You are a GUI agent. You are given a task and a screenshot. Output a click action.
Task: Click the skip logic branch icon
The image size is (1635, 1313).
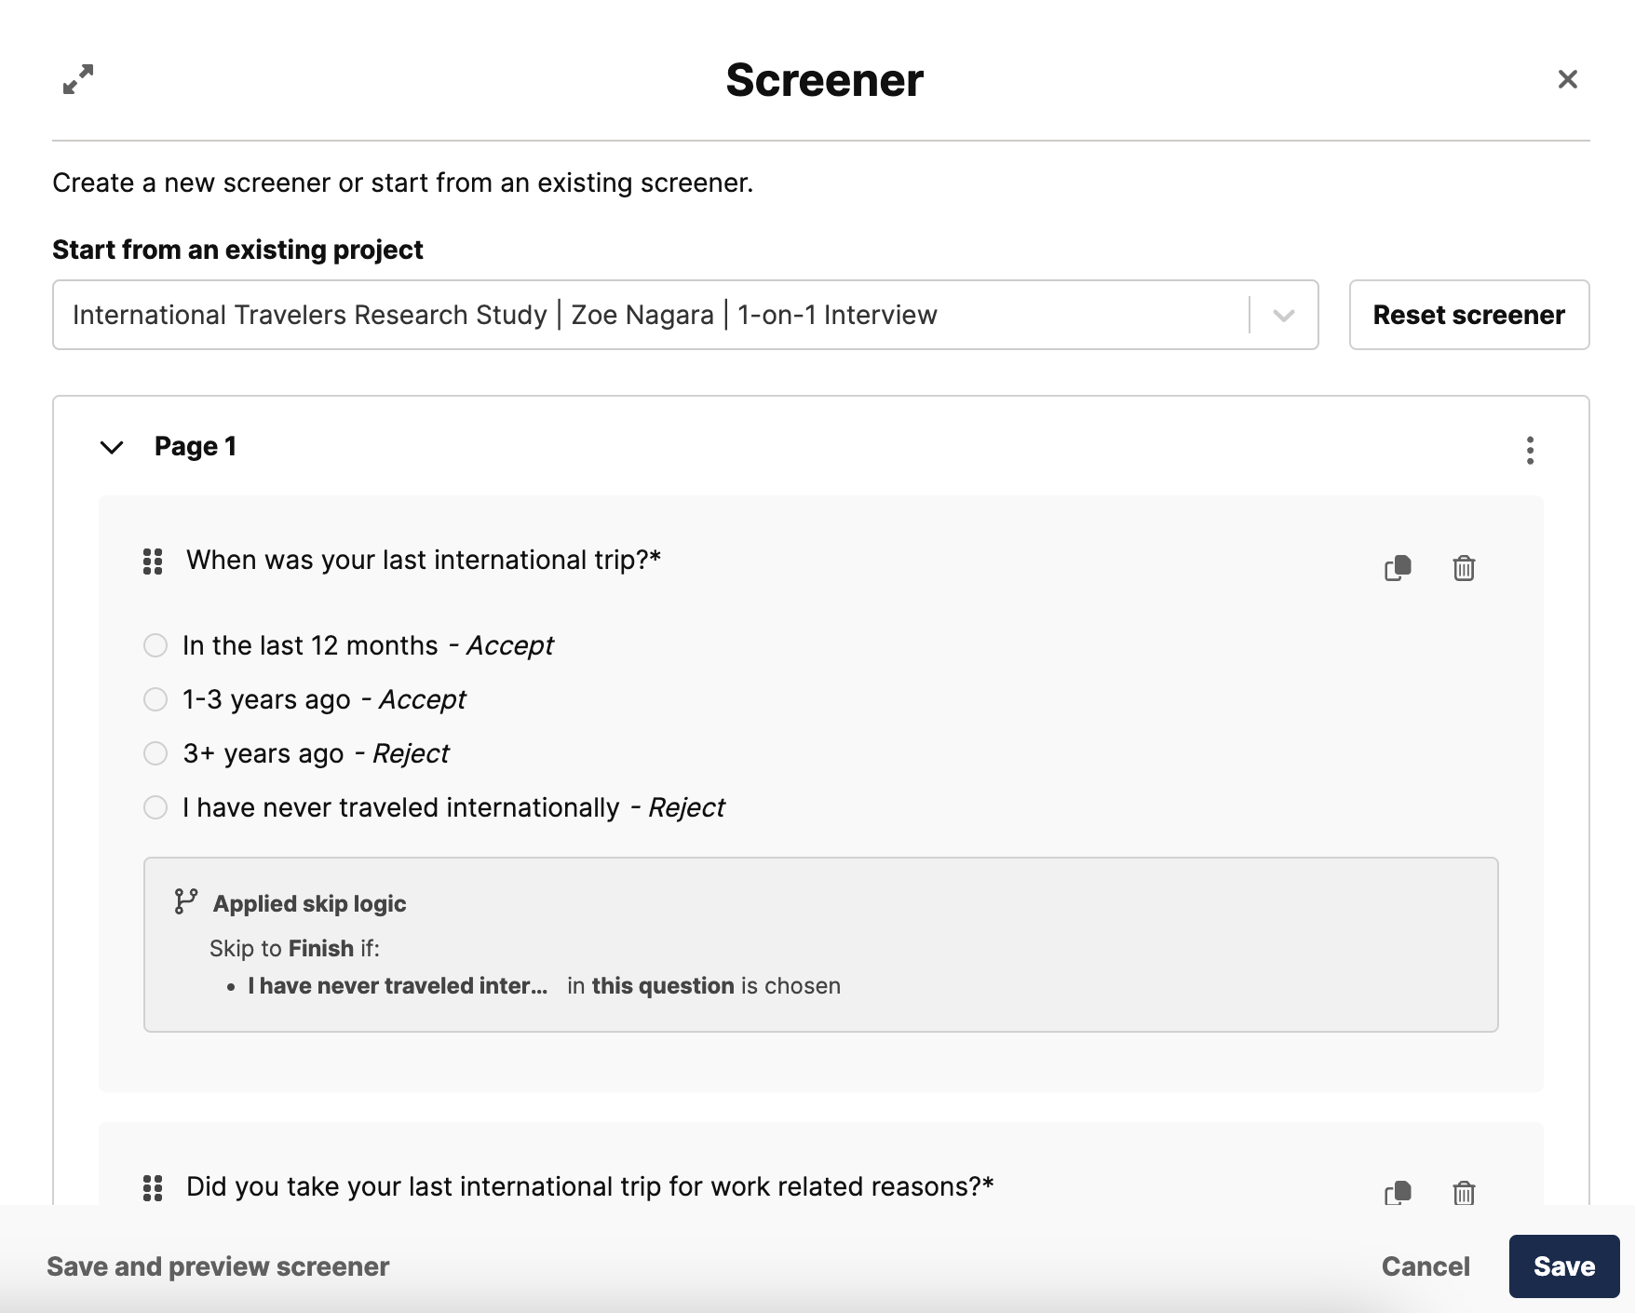[185, 901]
